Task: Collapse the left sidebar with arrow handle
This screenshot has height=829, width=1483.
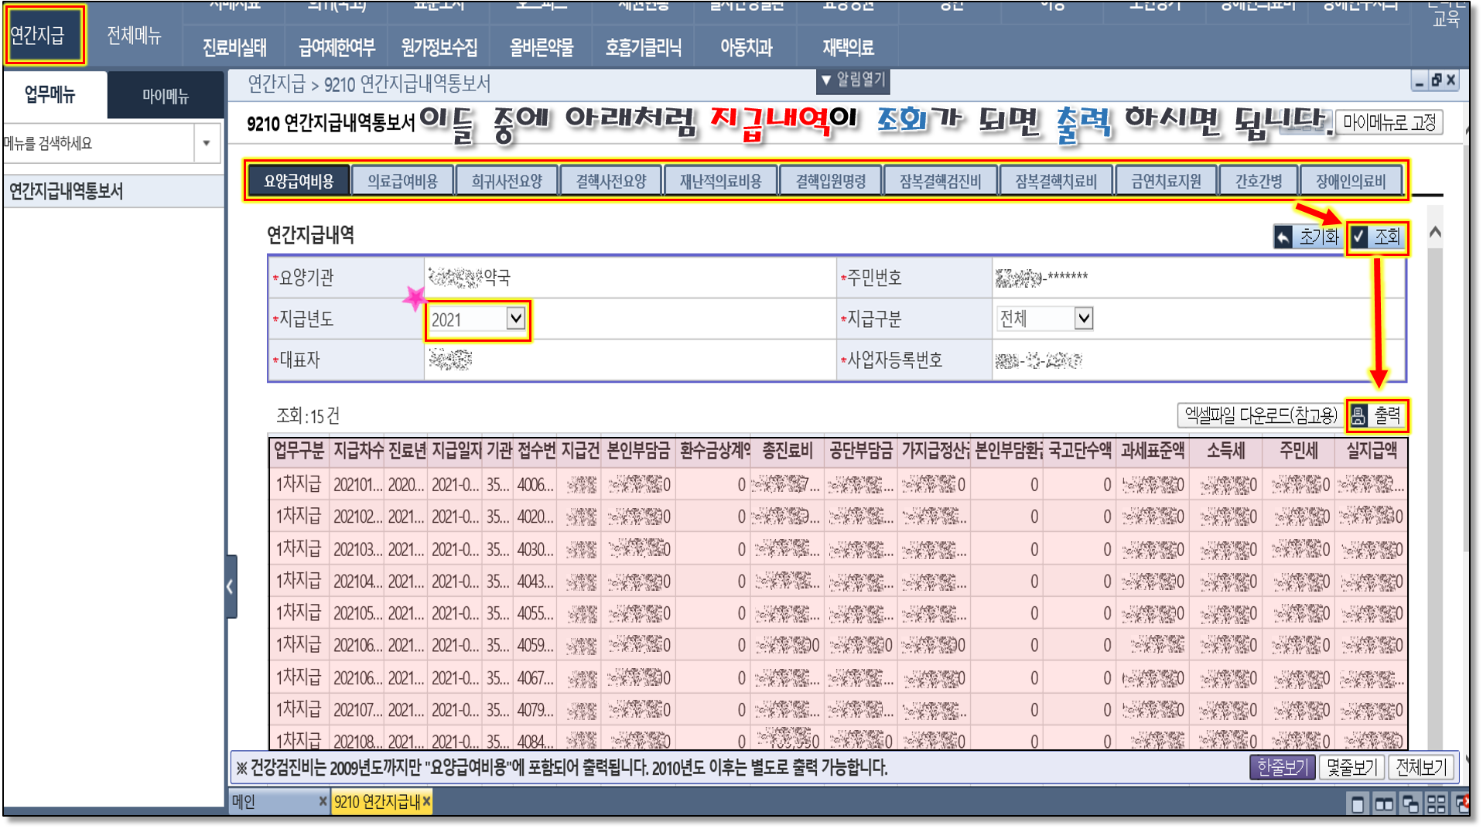Action: (x=231, y=586)
